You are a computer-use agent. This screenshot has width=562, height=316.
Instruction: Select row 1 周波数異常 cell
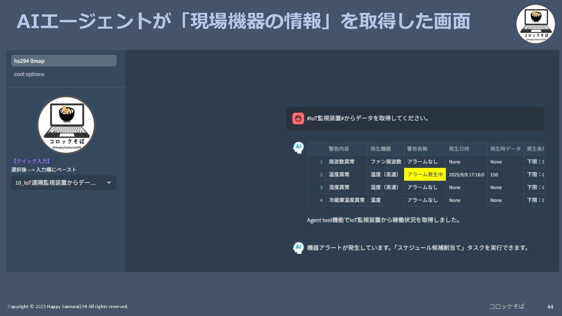[x=342, y=162]
